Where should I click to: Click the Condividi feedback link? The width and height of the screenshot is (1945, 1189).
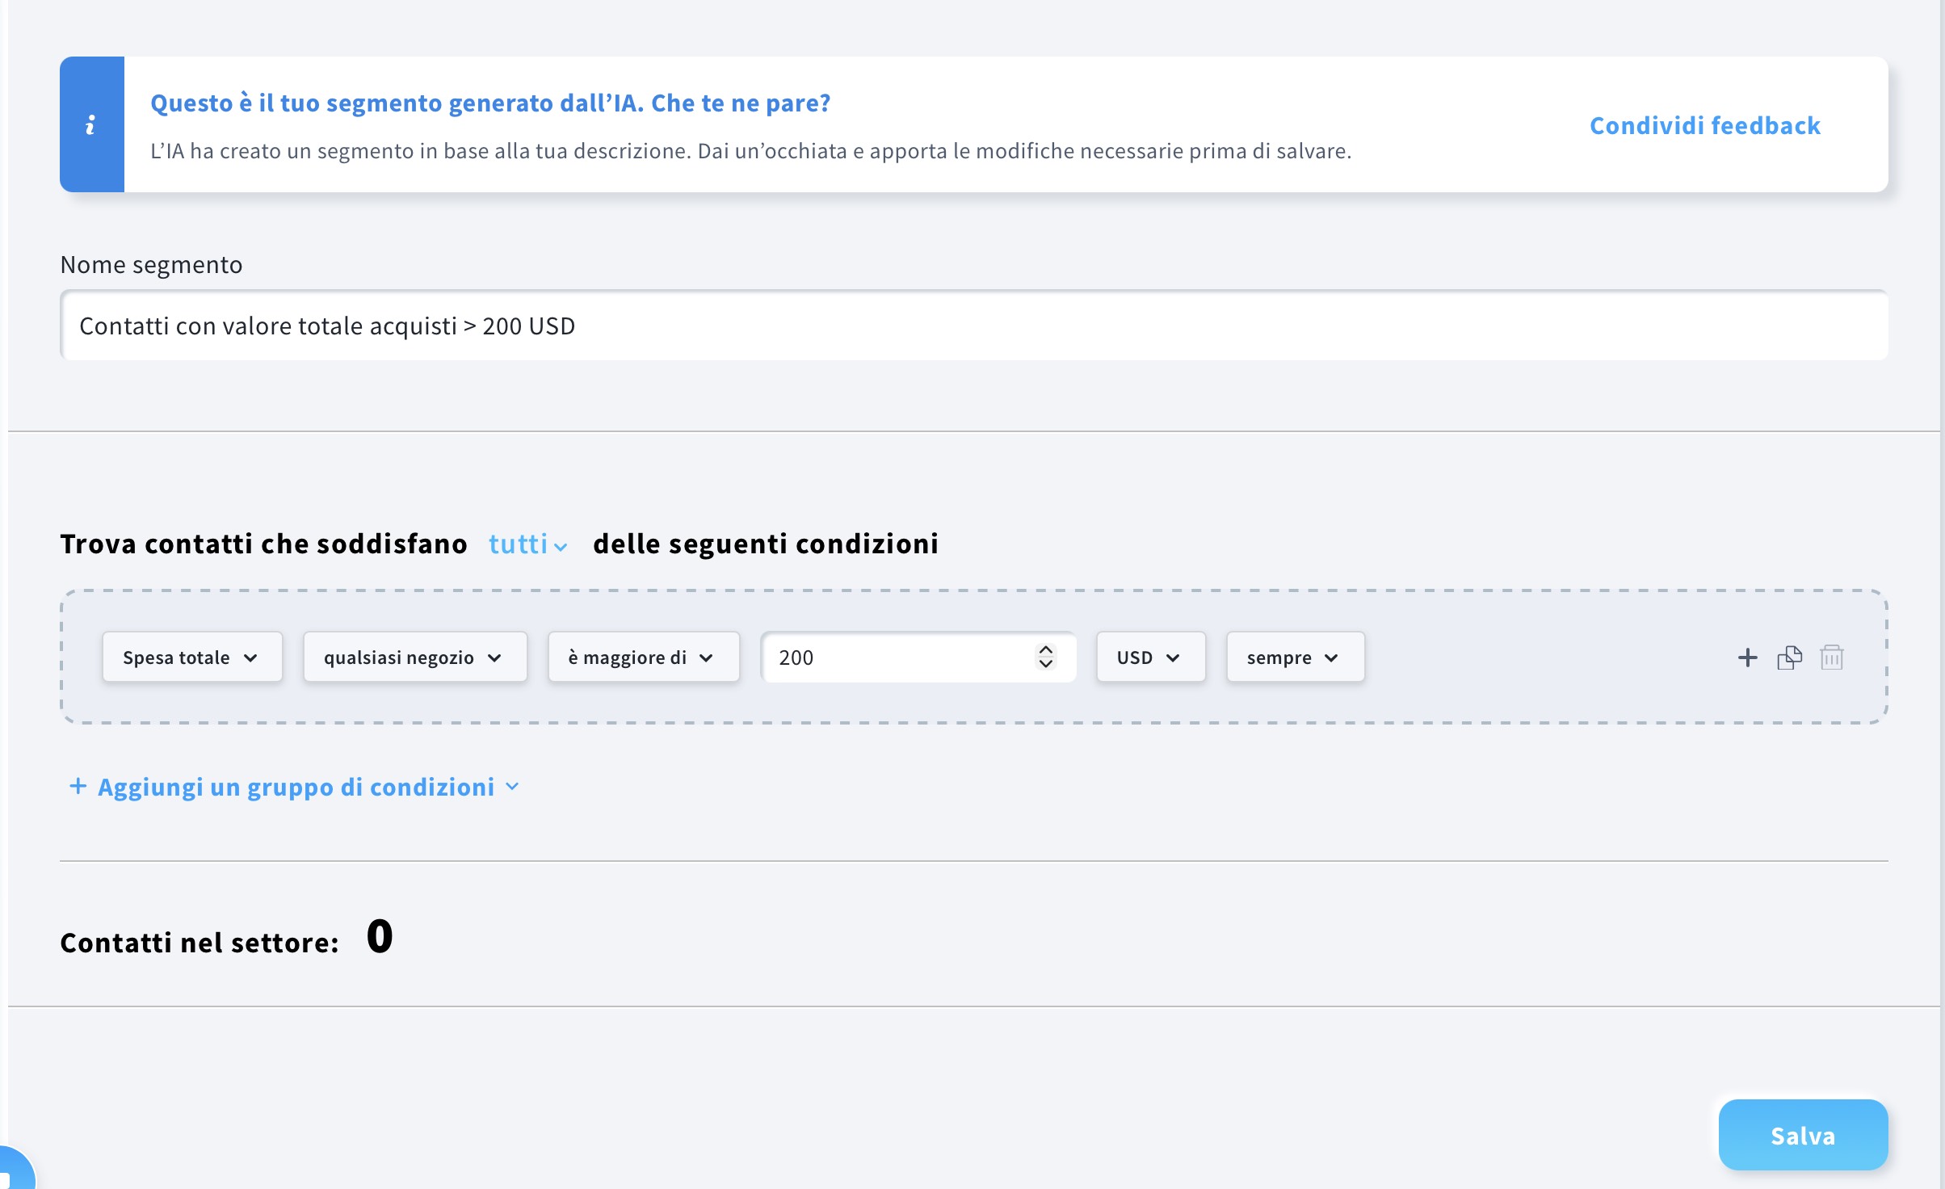(x=1704, y=125)
